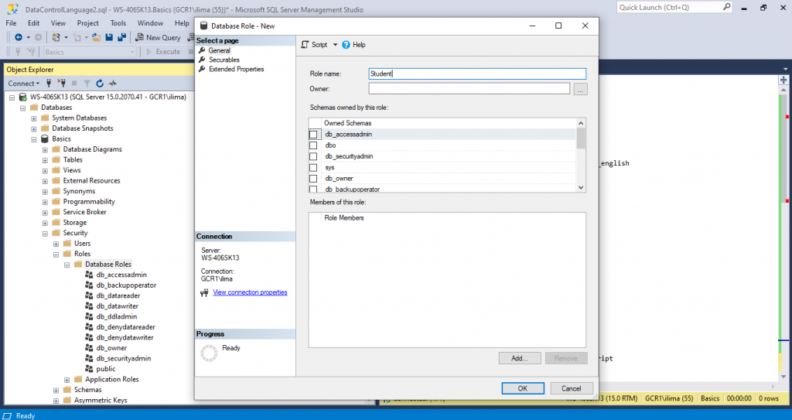Click the Navigate Backward arrow in toolbar

coord(19,37)
